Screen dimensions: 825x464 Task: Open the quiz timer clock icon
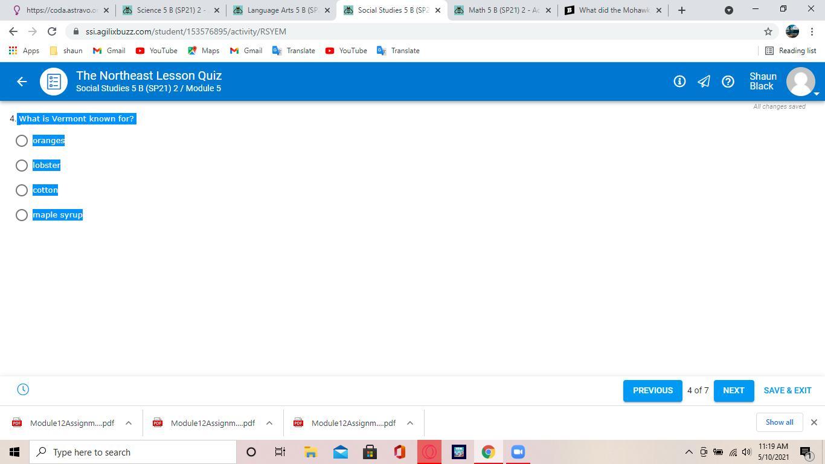coord(23,390)
